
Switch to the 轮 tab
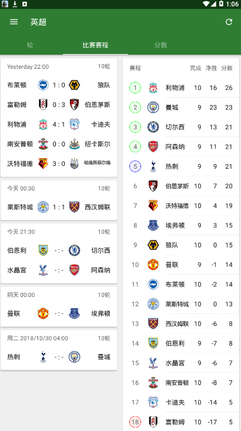(30, 45)
